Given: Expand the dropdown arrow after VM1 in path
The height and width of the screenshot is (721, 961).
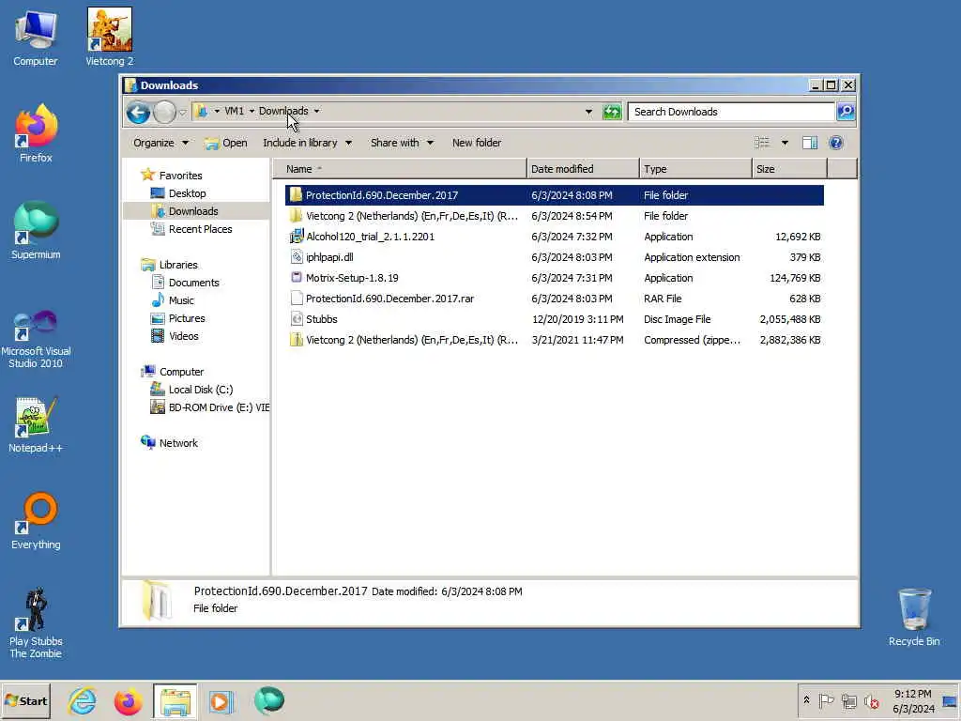Looking at the screenshot, I should click(x=252, y=111).
